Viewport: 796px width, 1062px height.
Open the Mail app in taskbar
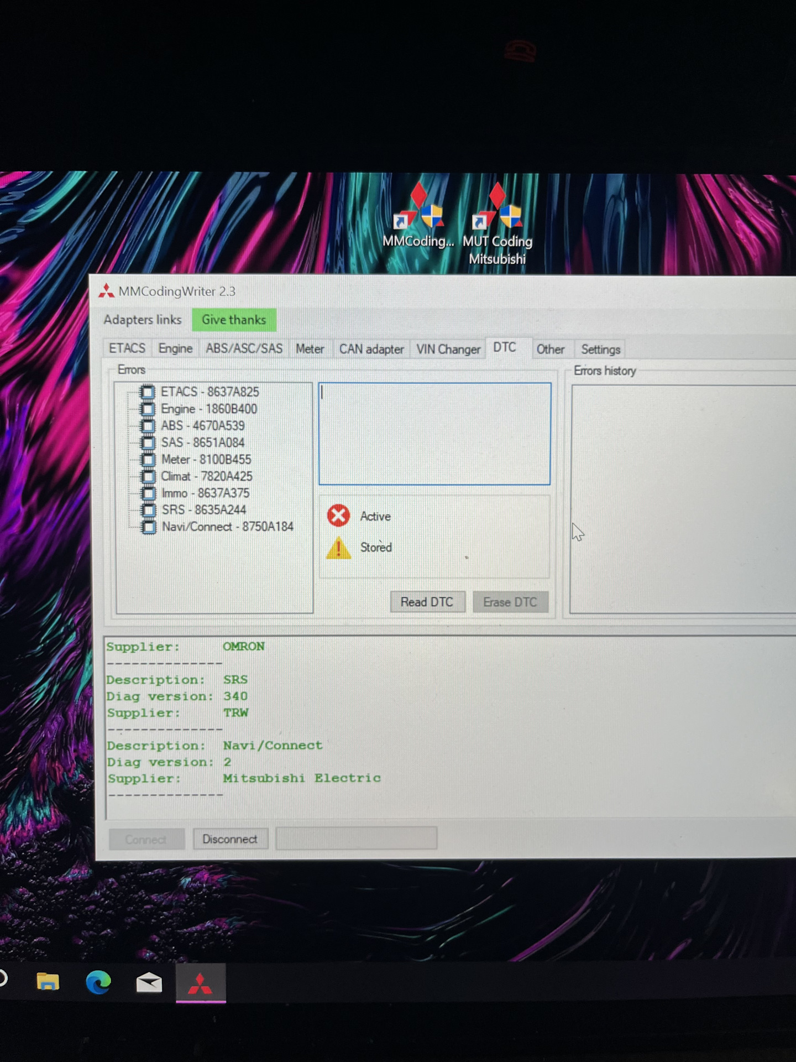pyautogui.click(x=149, y=983)
